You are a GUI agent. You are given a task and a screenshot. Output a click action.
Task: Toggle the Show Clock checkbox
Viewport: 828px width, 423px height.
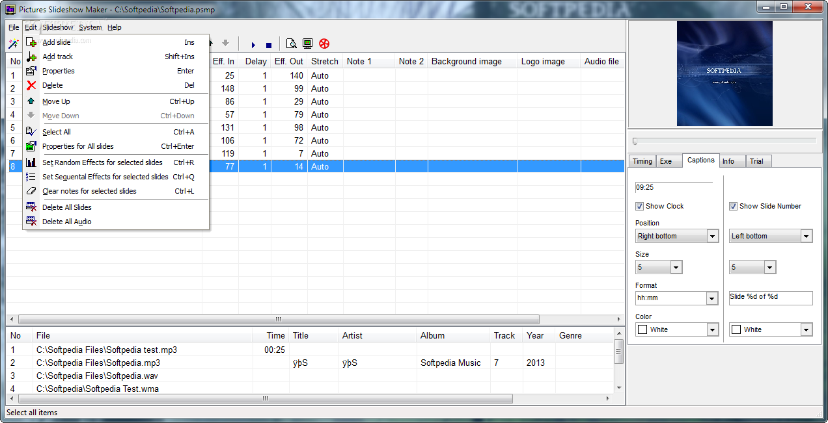click(x=639, y=206)
